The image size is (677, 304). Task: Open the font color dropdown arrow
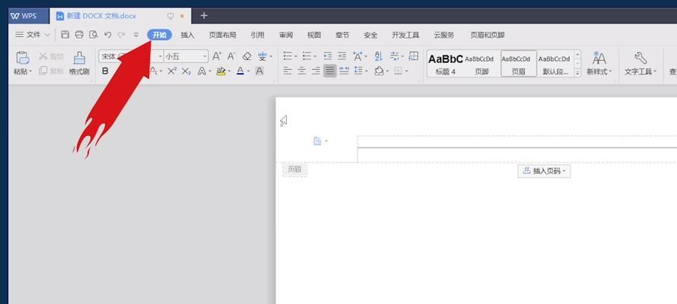pyautogui.click(x=248, y=71)
